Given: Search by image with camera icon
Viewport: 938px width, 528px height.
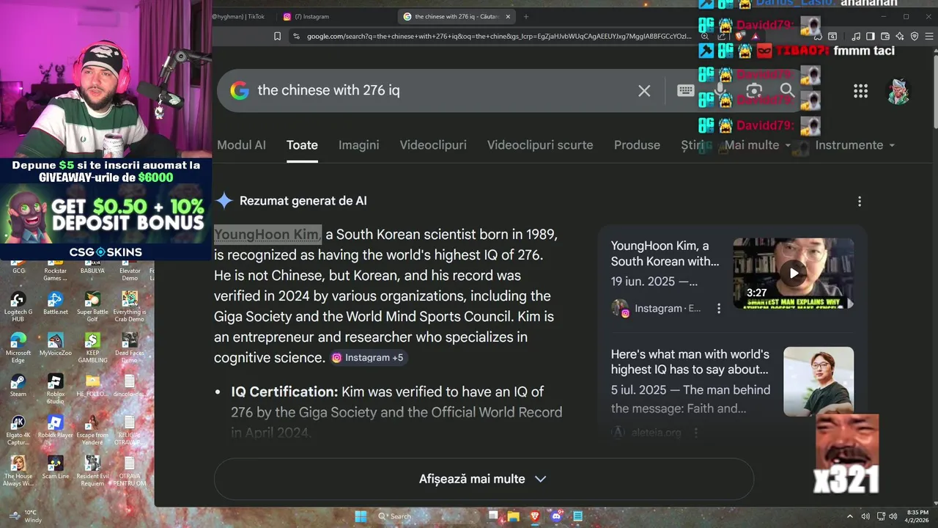Looking at the screenshot, I should tap(754, 90).
